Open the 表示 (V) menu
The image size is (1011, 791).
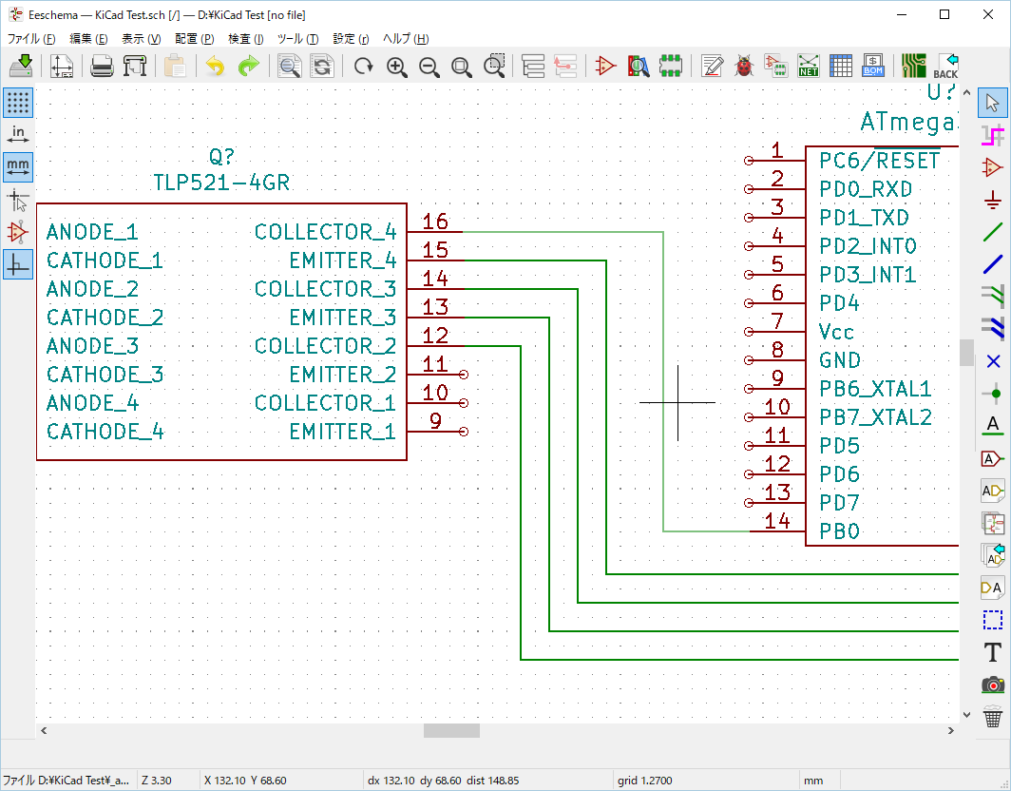142,39
